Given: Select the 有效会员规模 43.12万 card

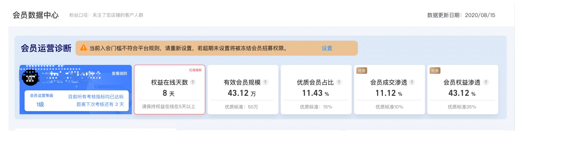Looking at the screenshot, I should (243, 90).
